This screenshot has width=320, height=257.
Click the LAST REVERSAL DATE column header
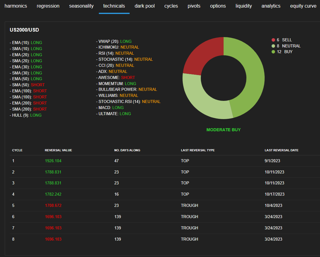click(x=281, y=150)
